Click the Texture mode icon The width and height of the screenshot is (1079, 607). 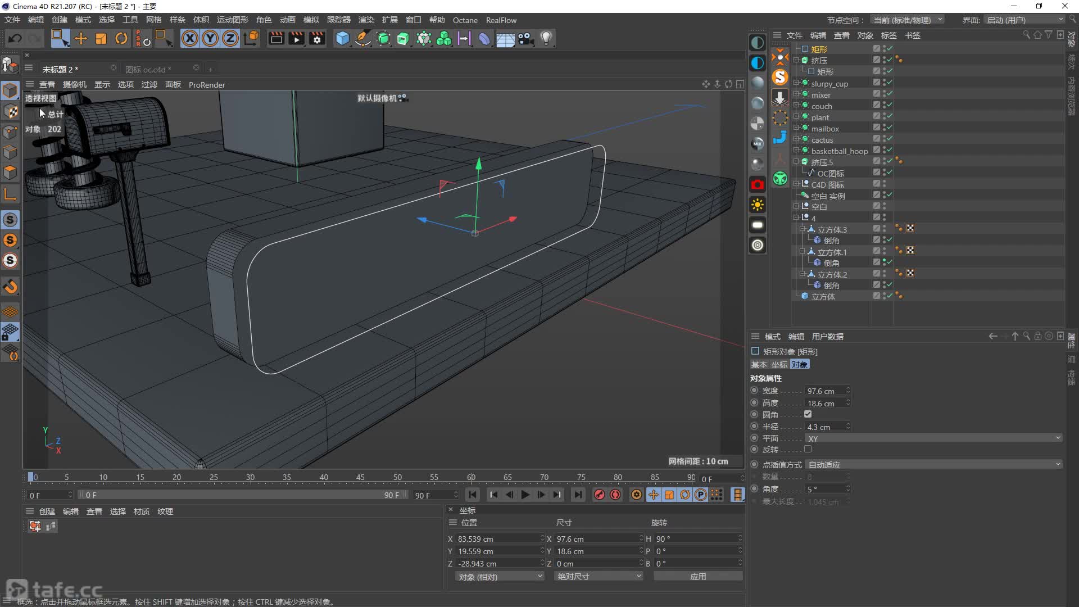[x=11, y=111]
